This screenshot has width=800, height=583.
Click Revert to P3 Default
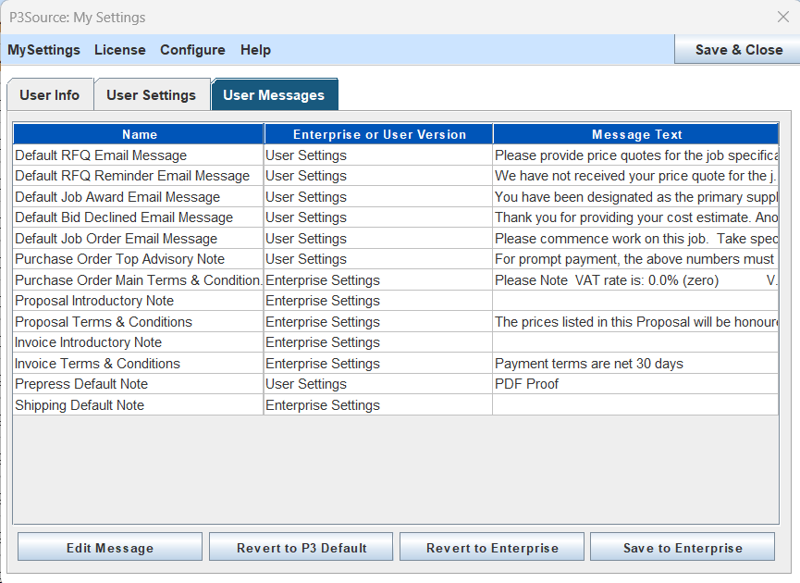301,546
